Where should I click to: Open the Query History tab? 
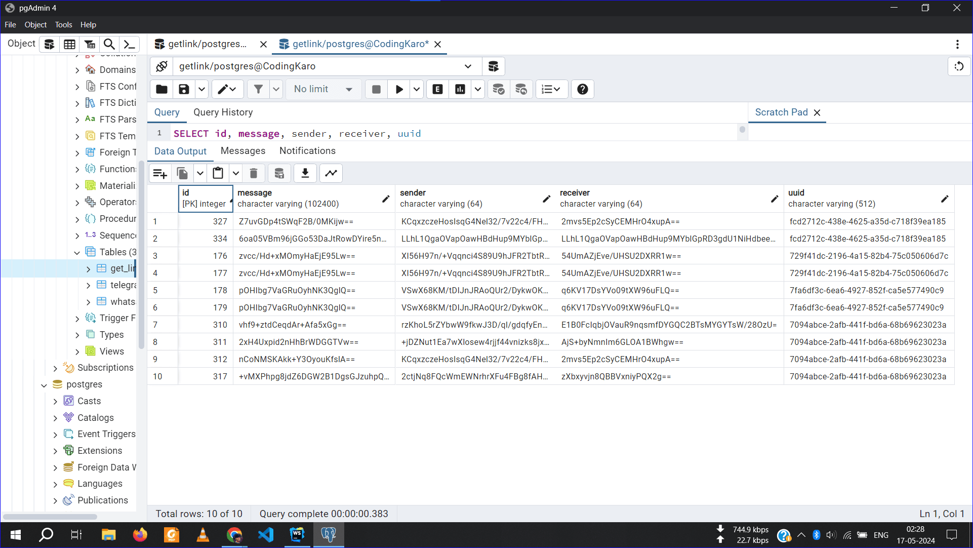(223, 112)
